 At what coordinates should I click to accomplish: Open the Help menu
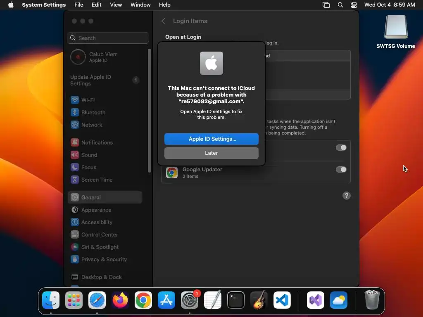coord(164,5)
